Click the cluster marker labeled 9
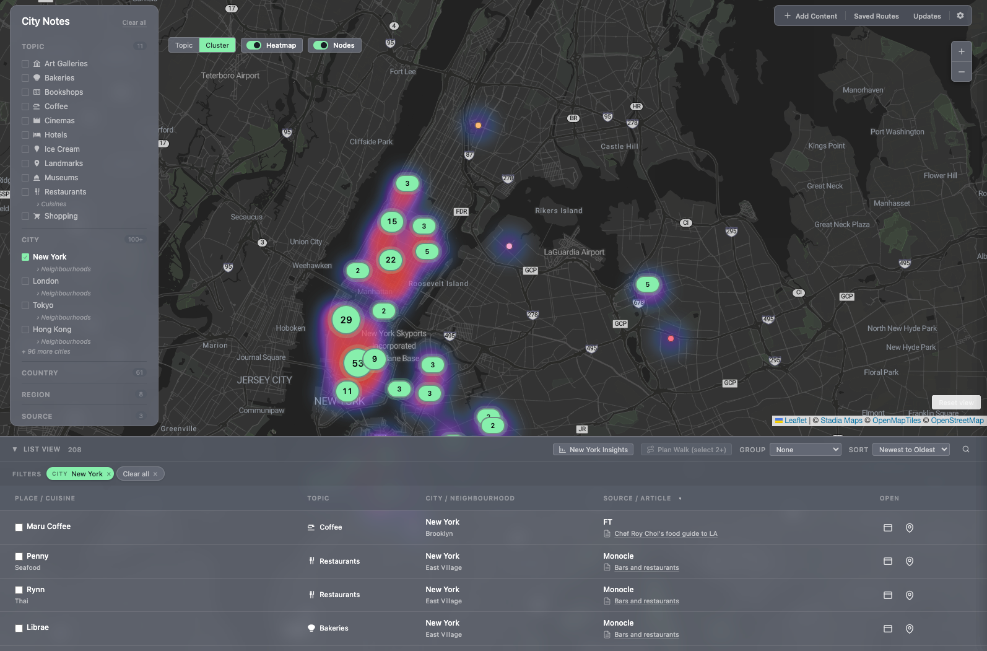The height and width of the screenshot is (651, 987). [x=374, y=359]
